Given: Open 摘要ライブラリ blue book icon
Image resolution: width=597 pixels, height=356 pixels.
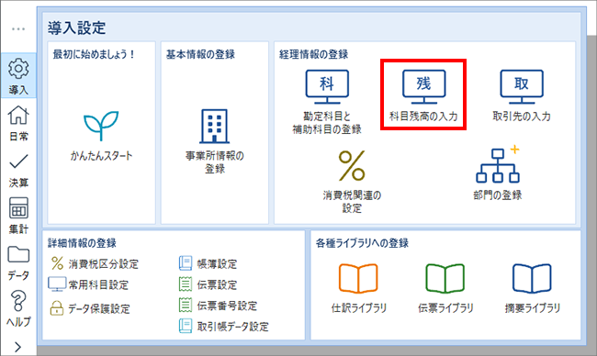Looking at the screenshot, I should [x=532, y=279].
